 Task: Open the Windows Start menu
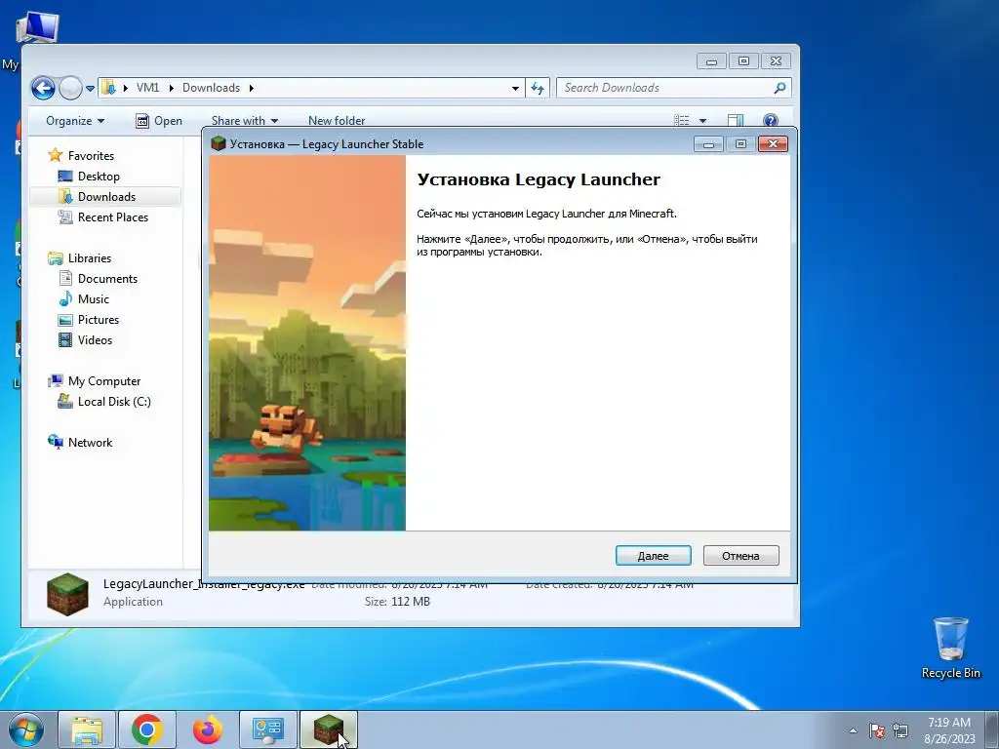tap(26, 729)
